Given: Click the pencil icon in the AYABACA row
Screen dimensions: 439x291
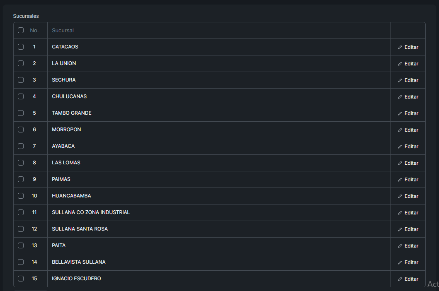Looking at the screenshot, I should 400,147.
